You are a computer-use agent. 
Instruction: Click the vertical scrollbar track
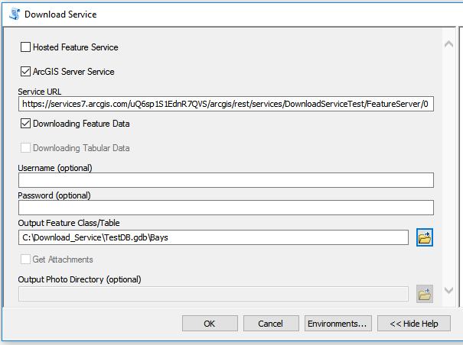[x=450, y=176]
